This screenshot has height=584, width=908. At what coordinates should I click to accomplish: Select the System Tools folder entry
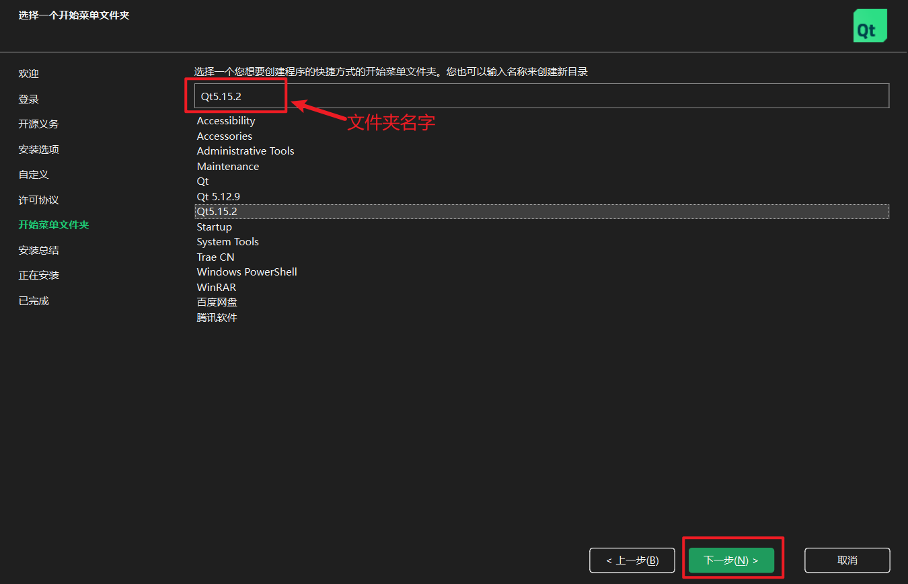[x=228, y=242]
